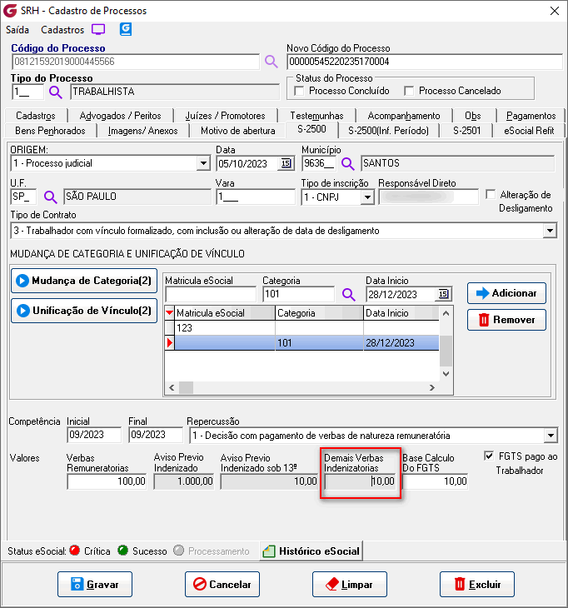
Task: Click the purple monitor icon in menu bar
Action: 98,29
